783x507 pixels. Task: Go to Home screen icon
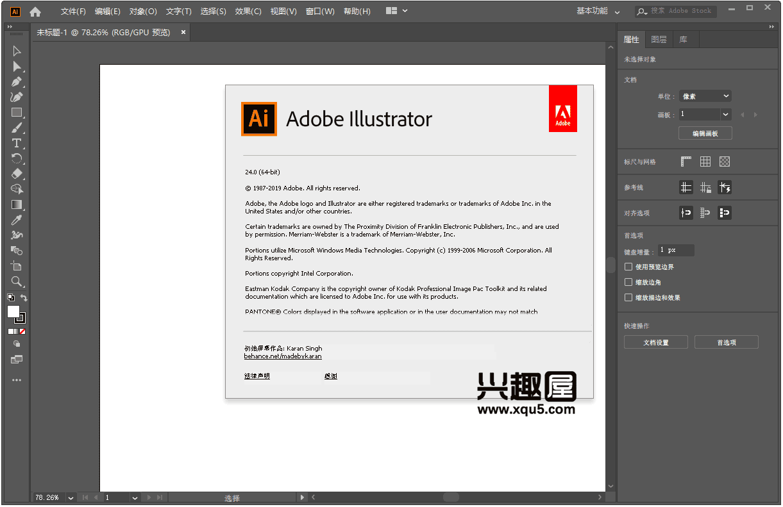[x=35, y=12]
